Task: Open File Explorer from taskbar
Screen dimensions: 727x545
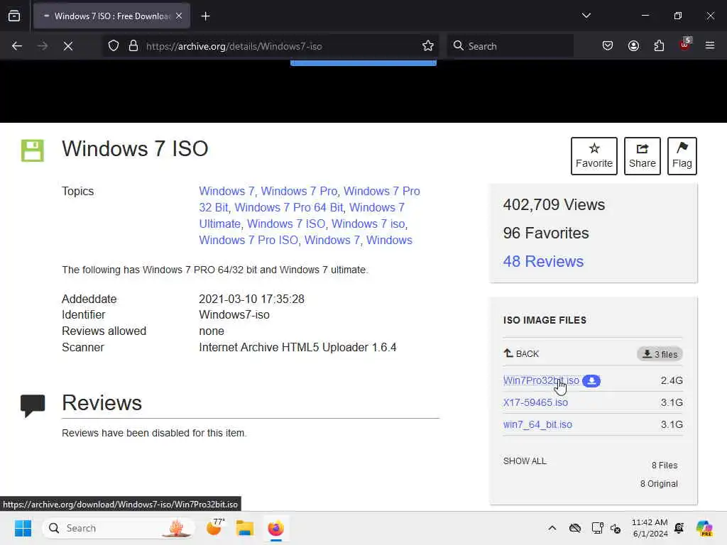Action: 244,528
